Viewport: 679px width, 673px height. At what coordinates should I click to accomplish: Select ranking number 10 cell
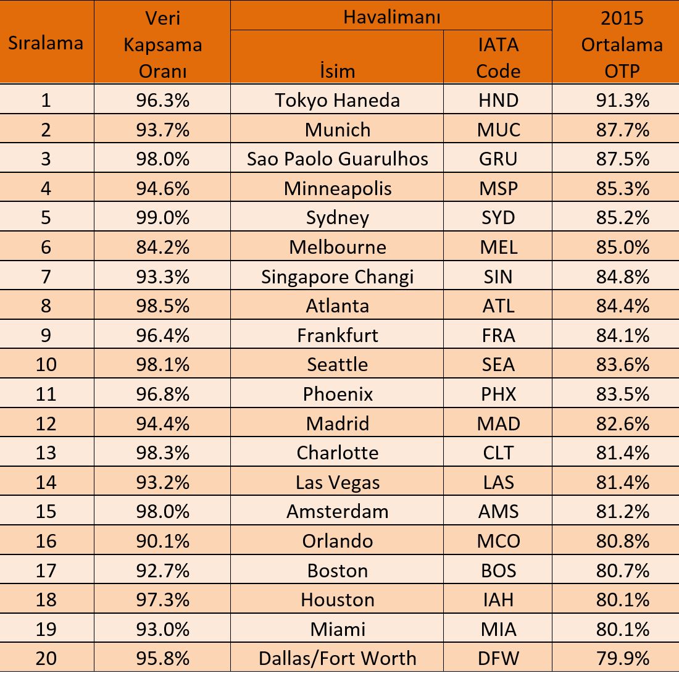[46, 364]
